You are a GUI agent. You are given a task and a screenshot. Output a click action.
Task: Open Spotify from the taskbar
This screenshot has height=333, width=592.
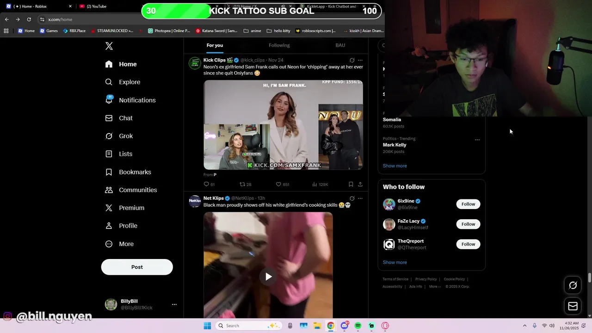pos(358,326)
